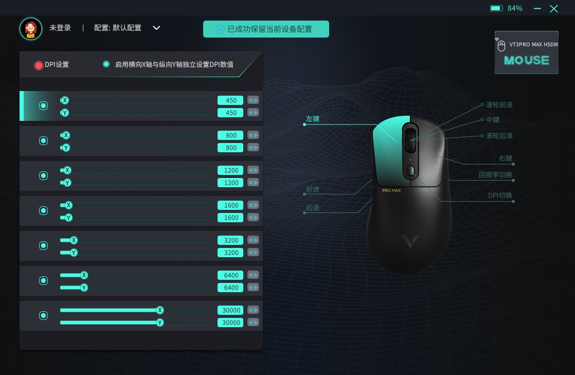The width and height of the screenshot is (575, 375).
Task: Click the battery status icon
Action: tap(496, 8)
